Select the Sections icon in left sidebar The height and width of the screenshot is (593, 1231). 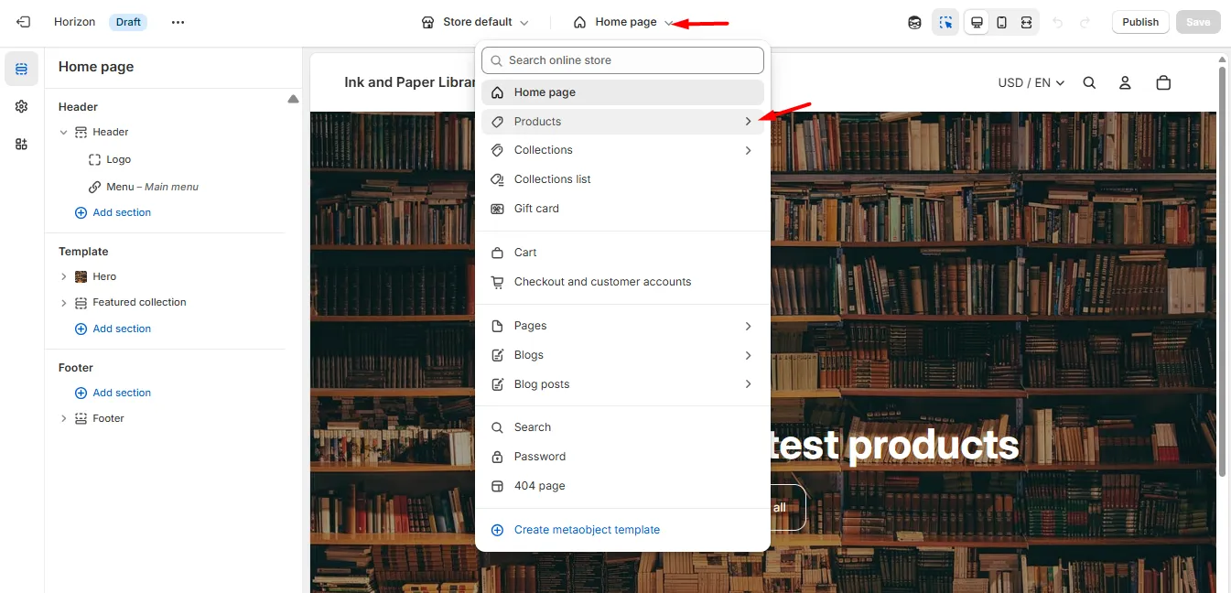(x=21, y=69)
